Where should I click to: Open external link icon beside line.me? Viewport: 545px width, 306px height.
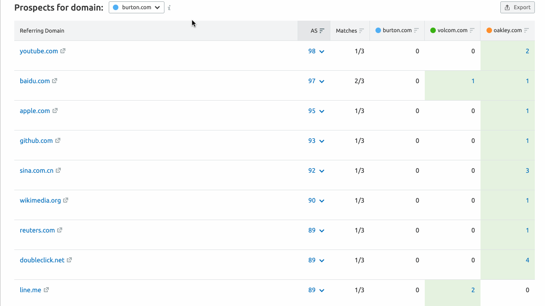click(46, 289)
